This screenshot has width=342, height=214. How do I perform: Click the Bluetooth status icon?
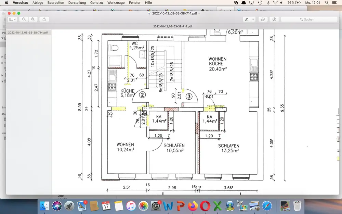[x=268, y=3]
